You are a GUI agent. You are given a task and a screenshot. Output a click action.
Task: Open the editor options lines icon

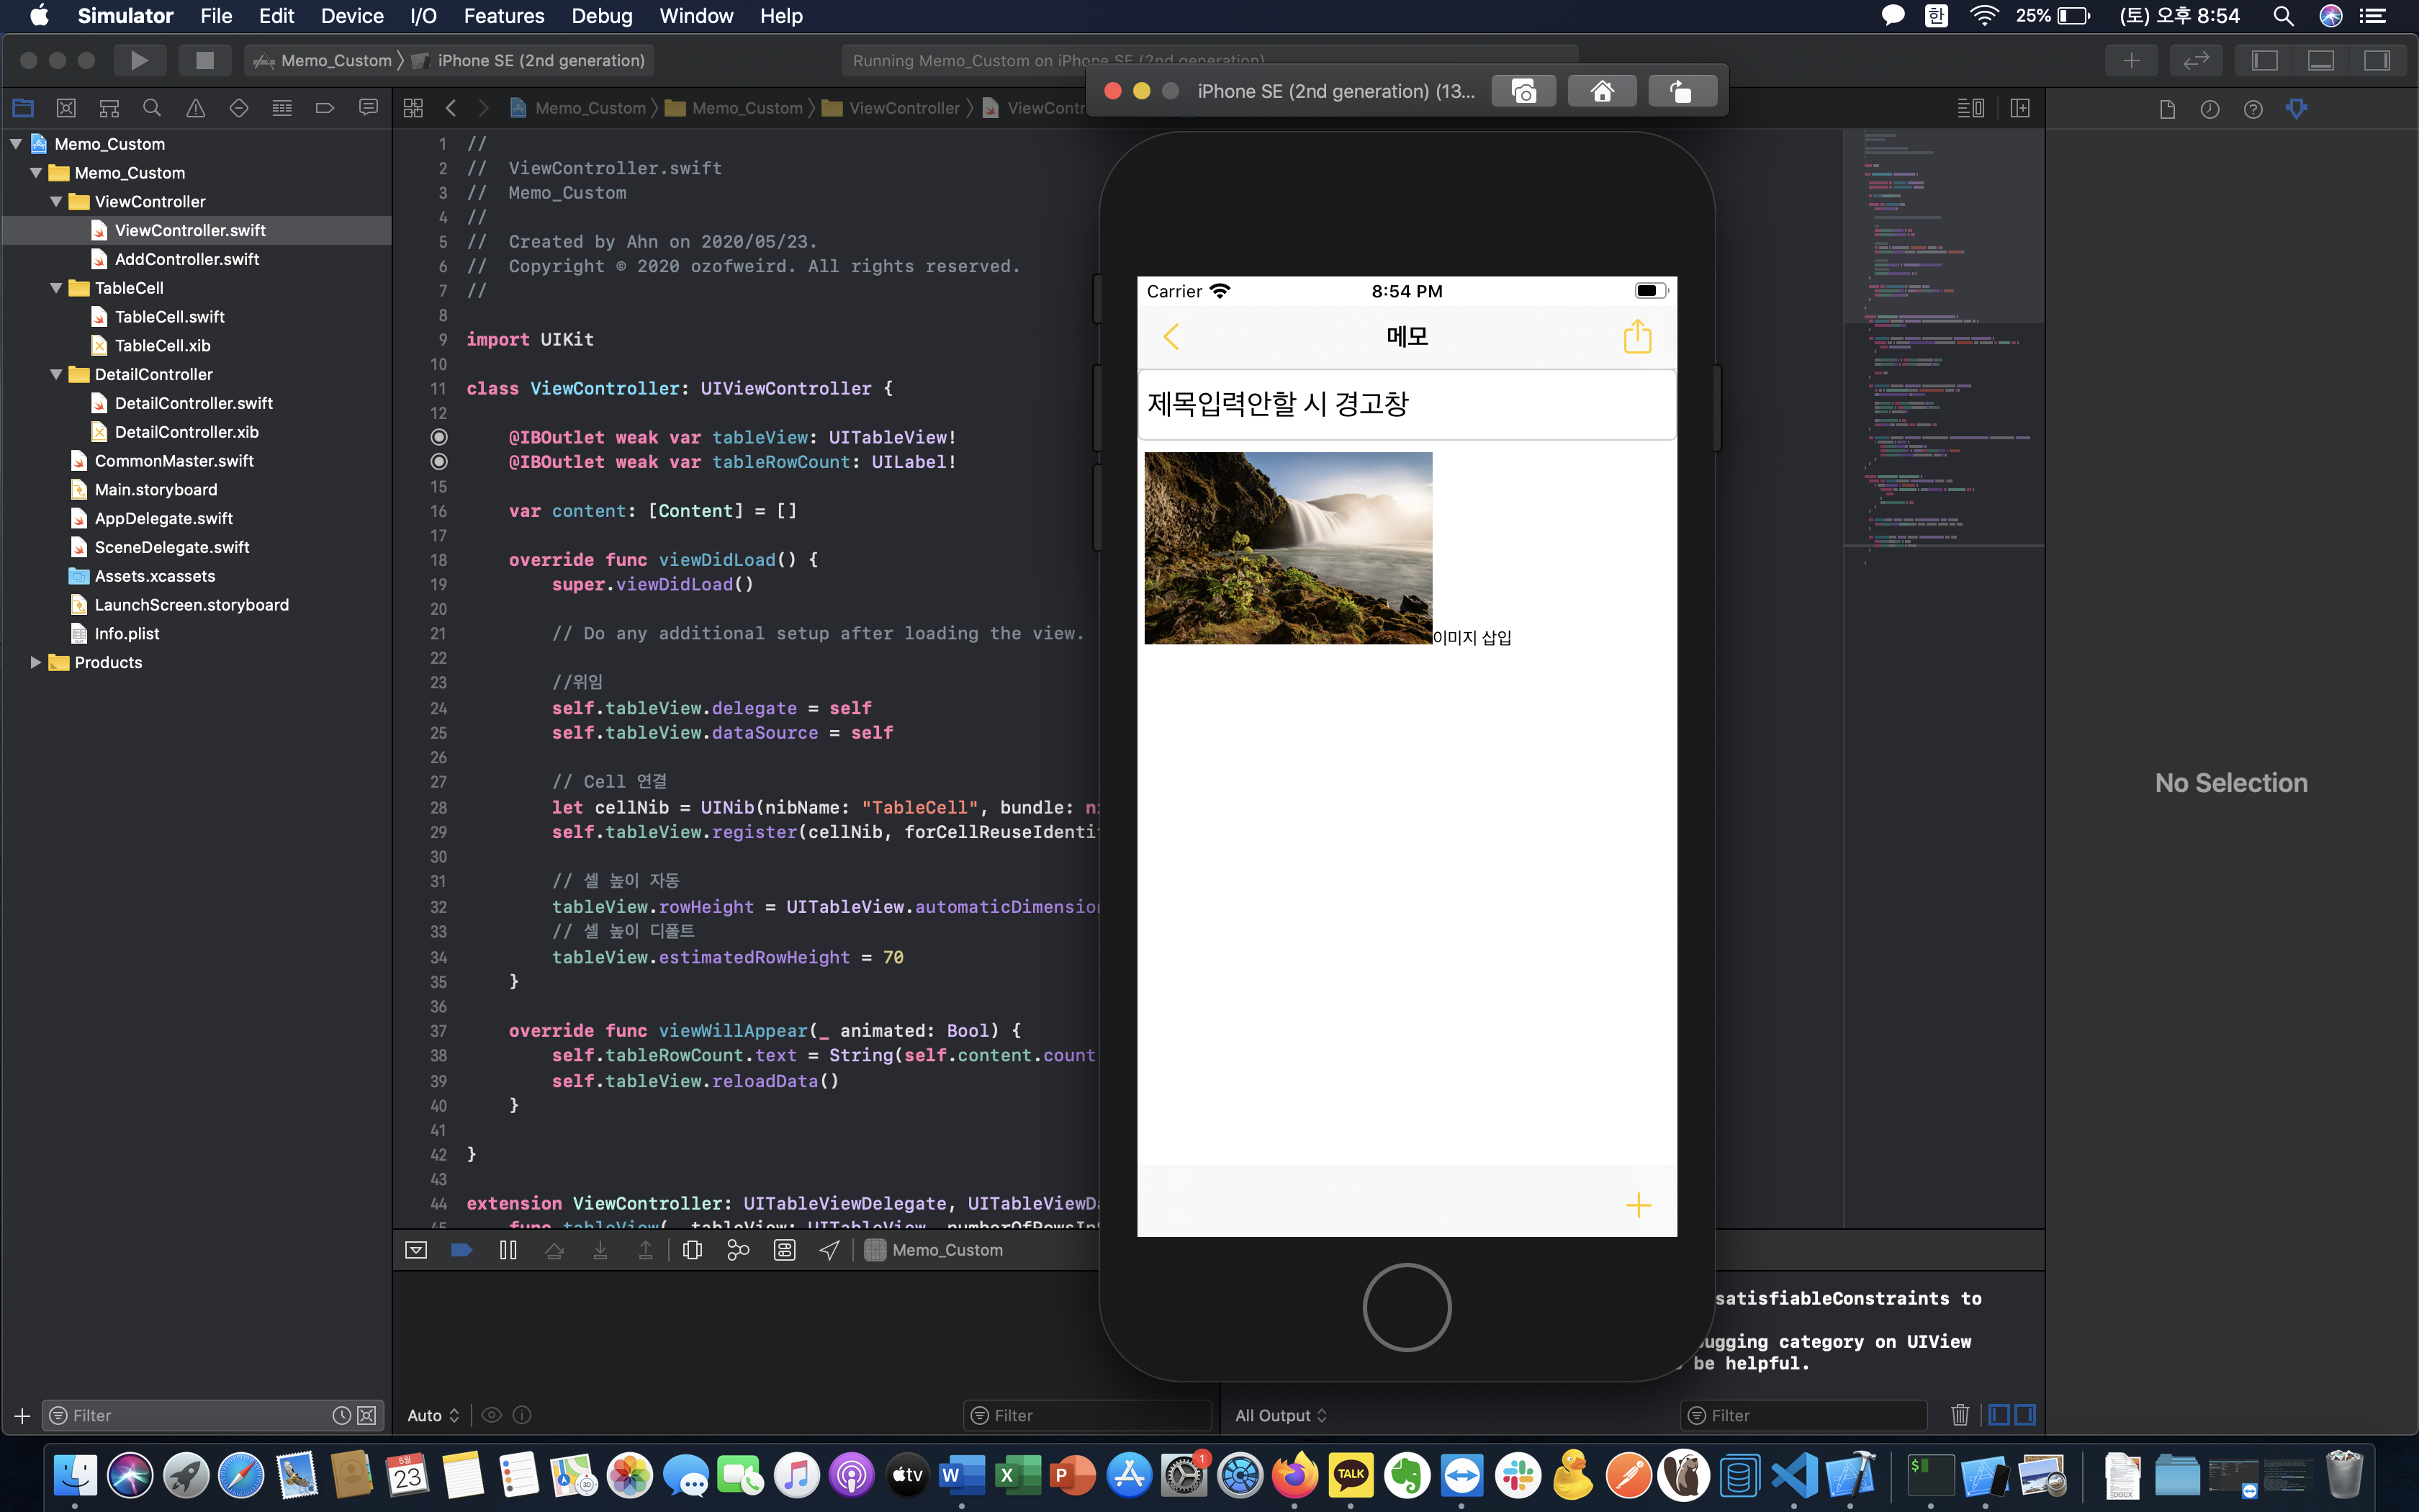click(x=1970, y=108)
